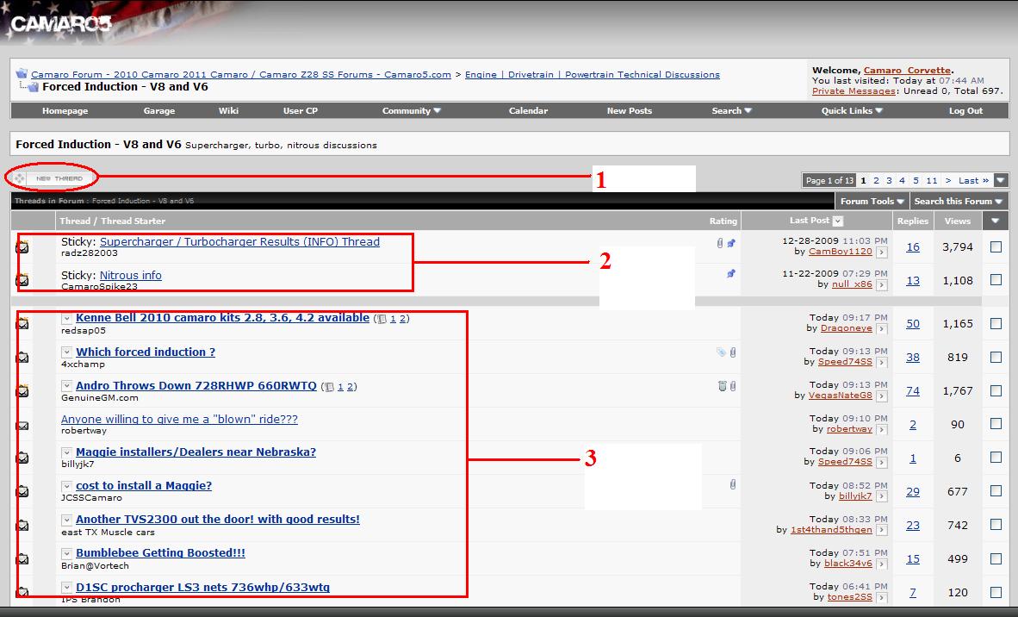
Task: Check the box for the Kenne Bell thread
Action: click(x=995, y=323)
